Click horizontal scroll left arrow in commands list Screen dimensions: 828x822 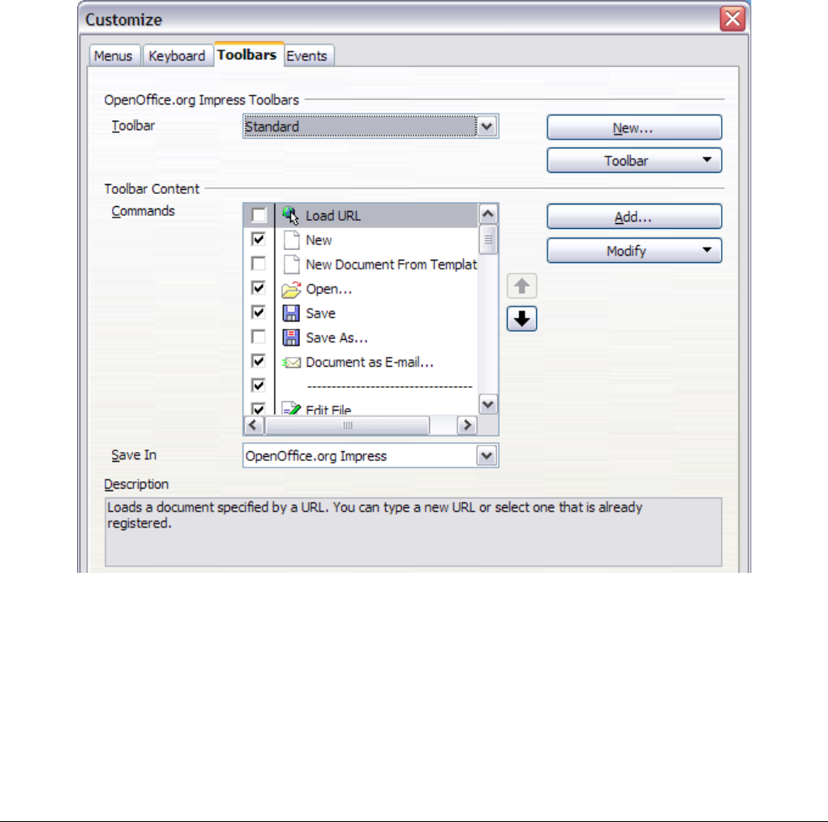(x=254, y=425)
